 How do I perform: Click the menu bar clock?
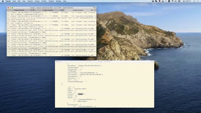tap(187, 1)
